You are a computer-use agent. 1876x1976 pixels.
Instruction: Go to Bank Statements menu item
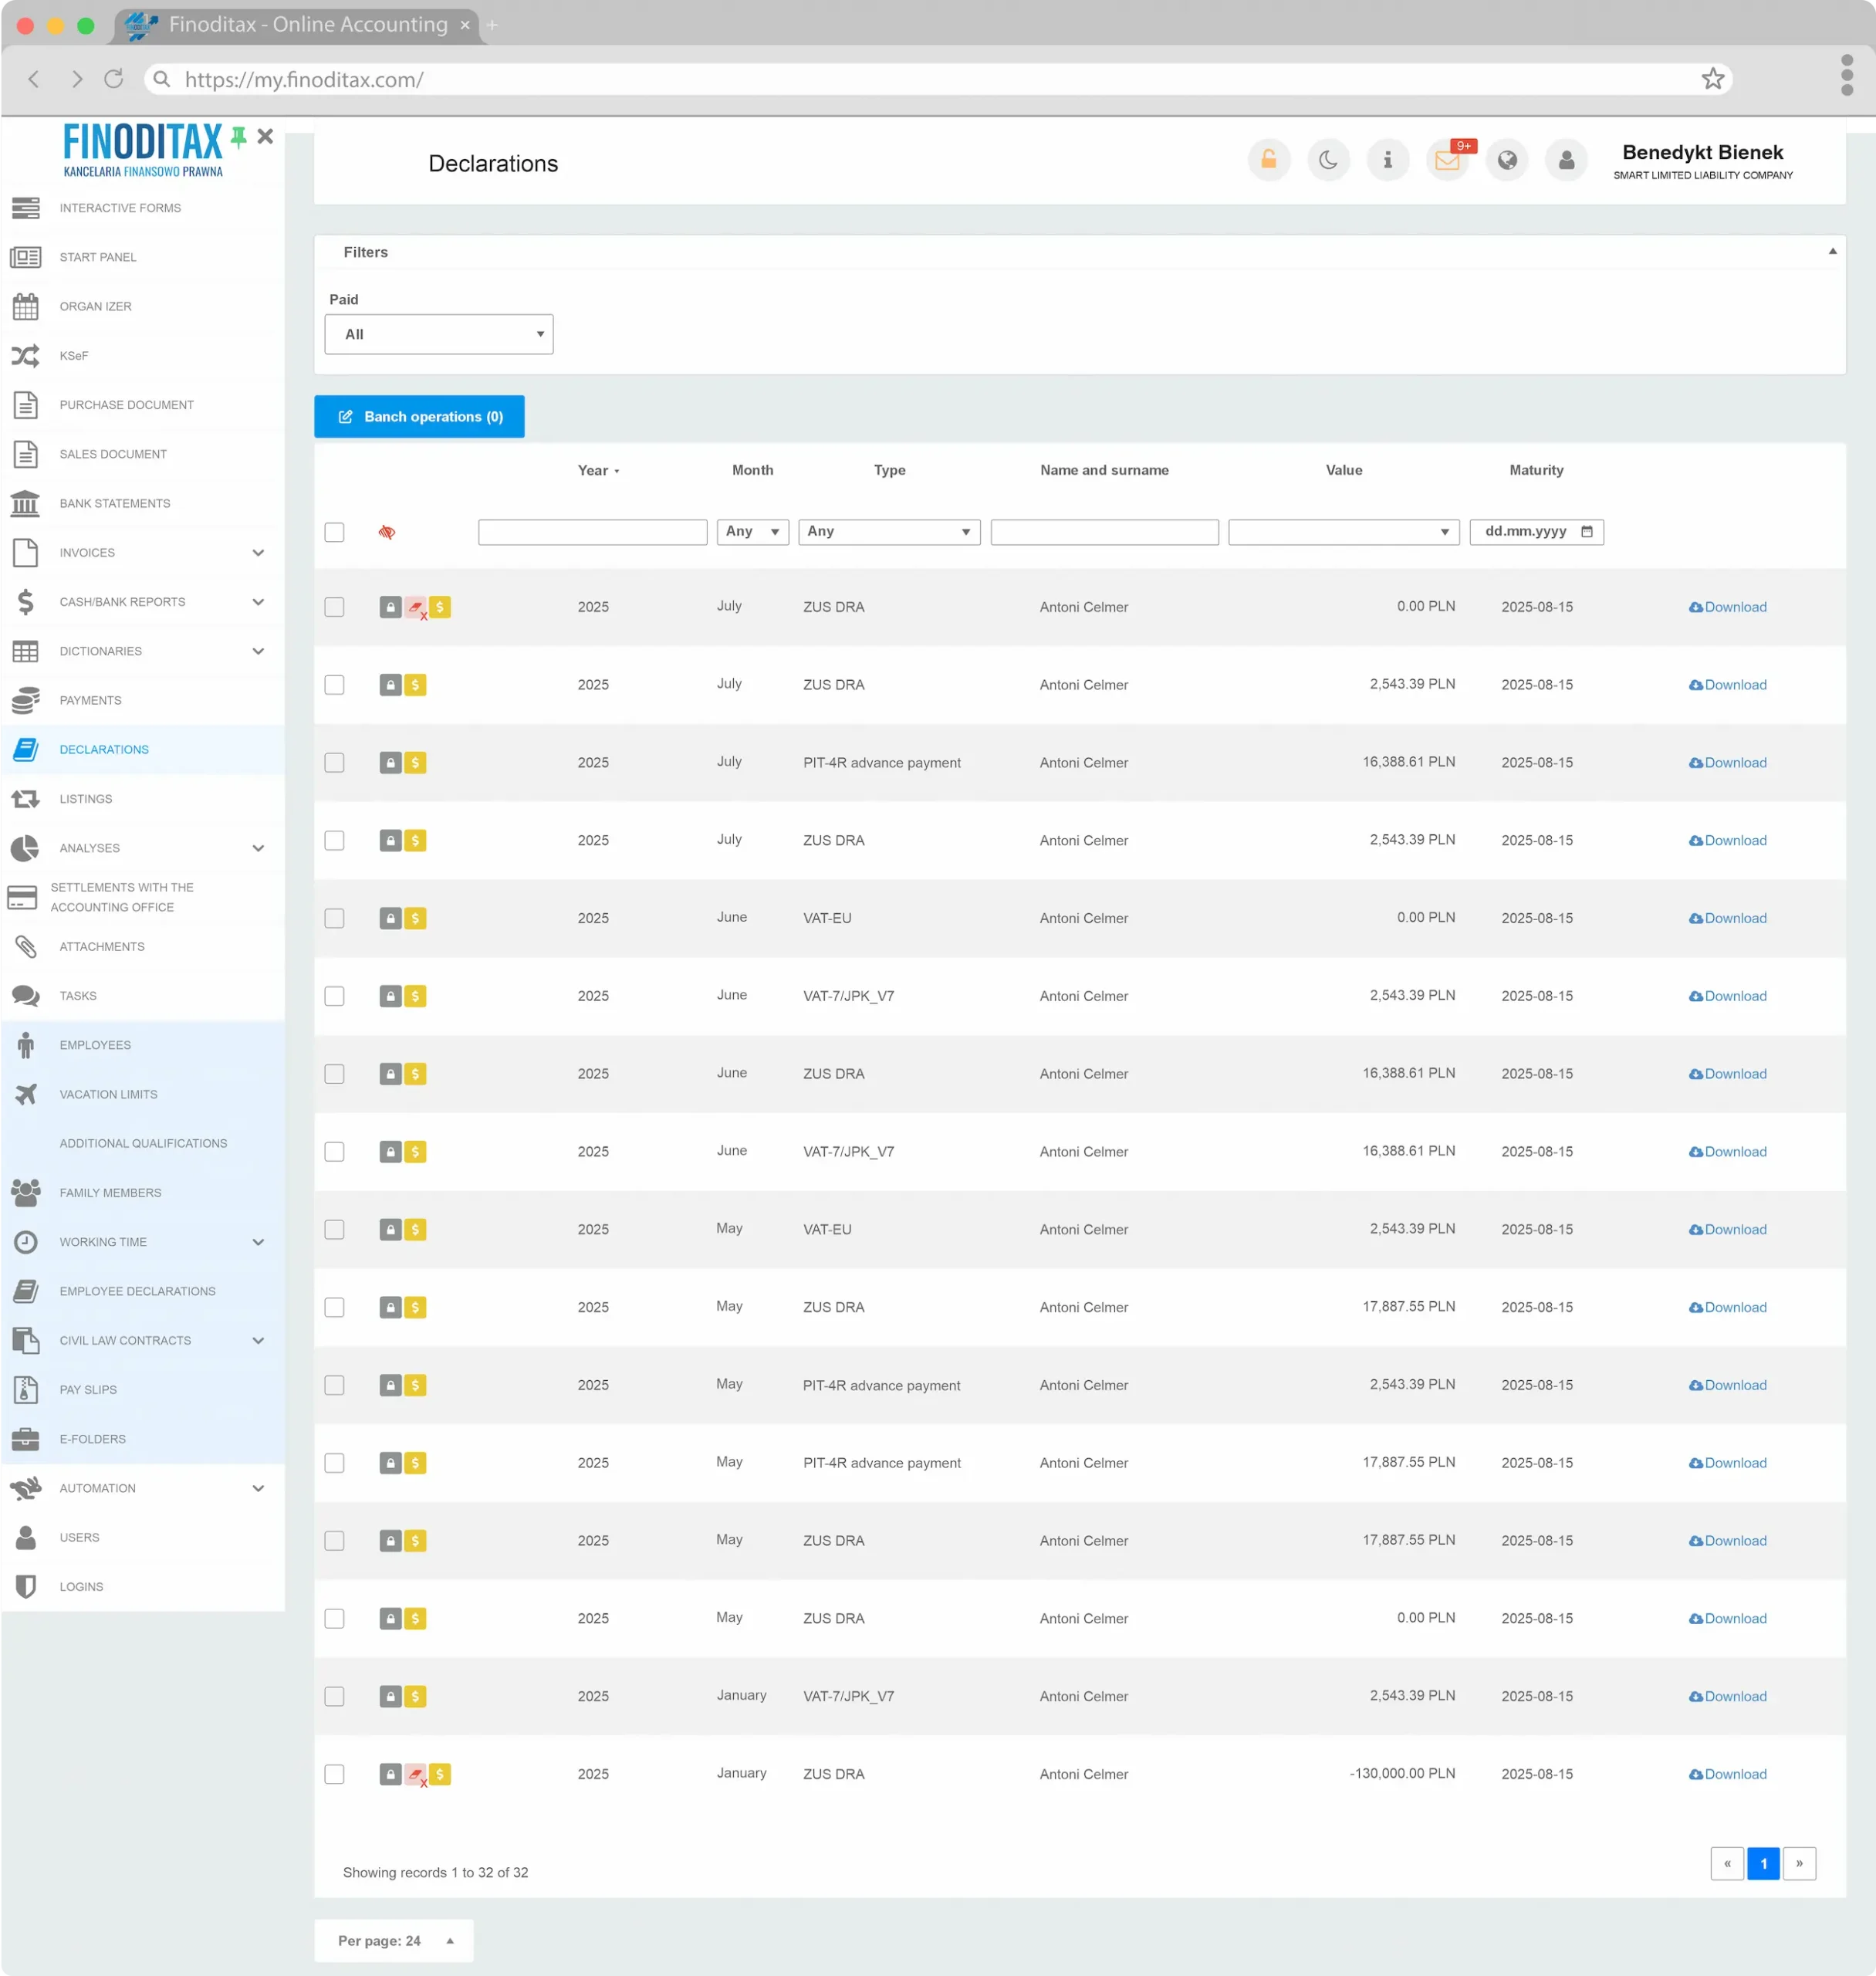[114, 503]
